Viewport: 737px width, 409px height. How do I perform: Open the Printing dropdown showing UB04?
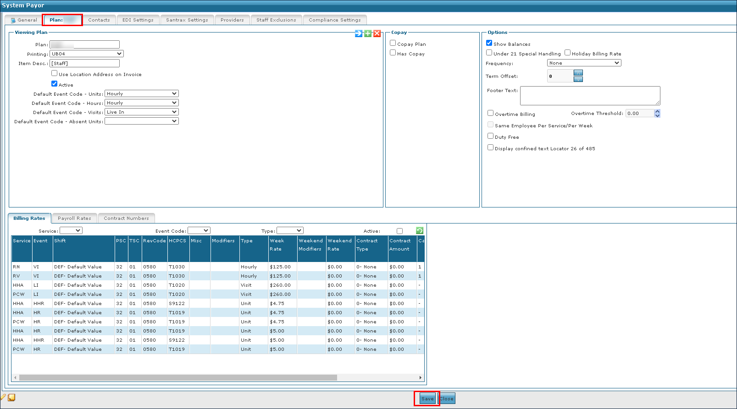pyautogui.click(x=87, y=54)
